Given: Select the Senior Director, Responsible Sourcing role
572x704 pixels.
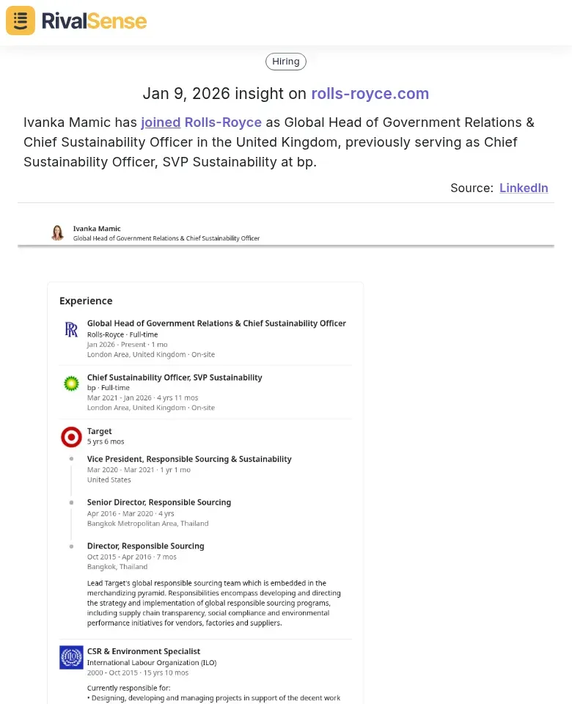Looking at the screenshot, I should click(x=159, y=502).
